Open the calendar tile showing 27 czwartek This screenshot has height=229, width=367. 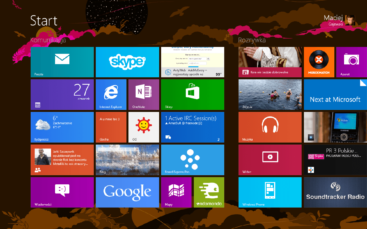click(x=62, y=95)
